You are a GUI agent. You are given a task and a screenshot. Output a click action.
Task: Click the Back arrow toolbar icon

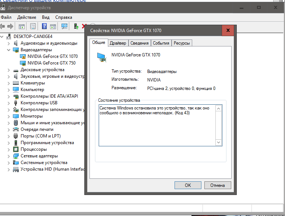pyautogui.click(x=2, y=27)
